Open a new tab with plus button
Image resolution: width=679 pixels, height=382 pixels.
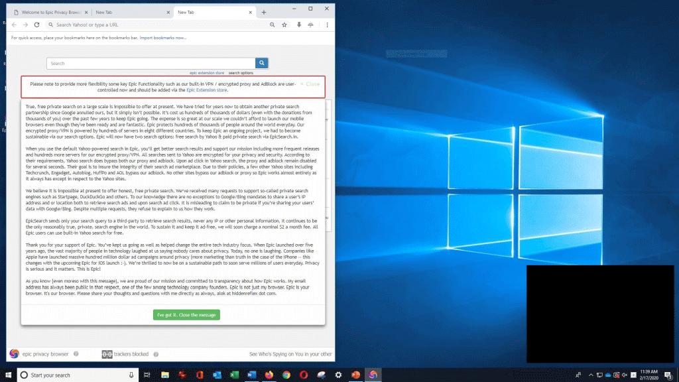264,13
